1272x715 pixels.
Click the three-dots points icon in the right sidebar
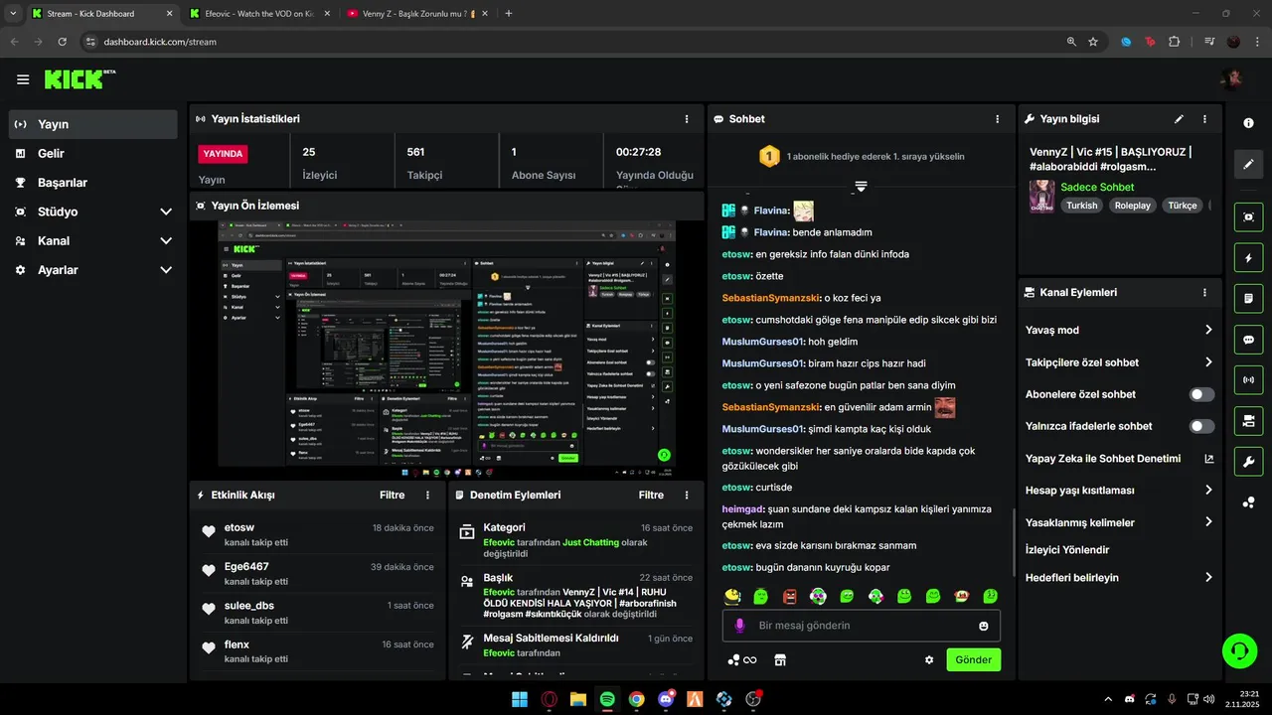click(x=1248, y=502)
